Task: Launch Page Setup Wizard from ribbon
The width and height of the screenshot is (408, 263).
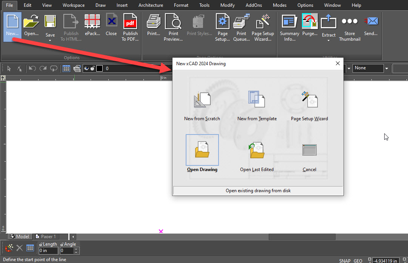Action: [263, 27]
